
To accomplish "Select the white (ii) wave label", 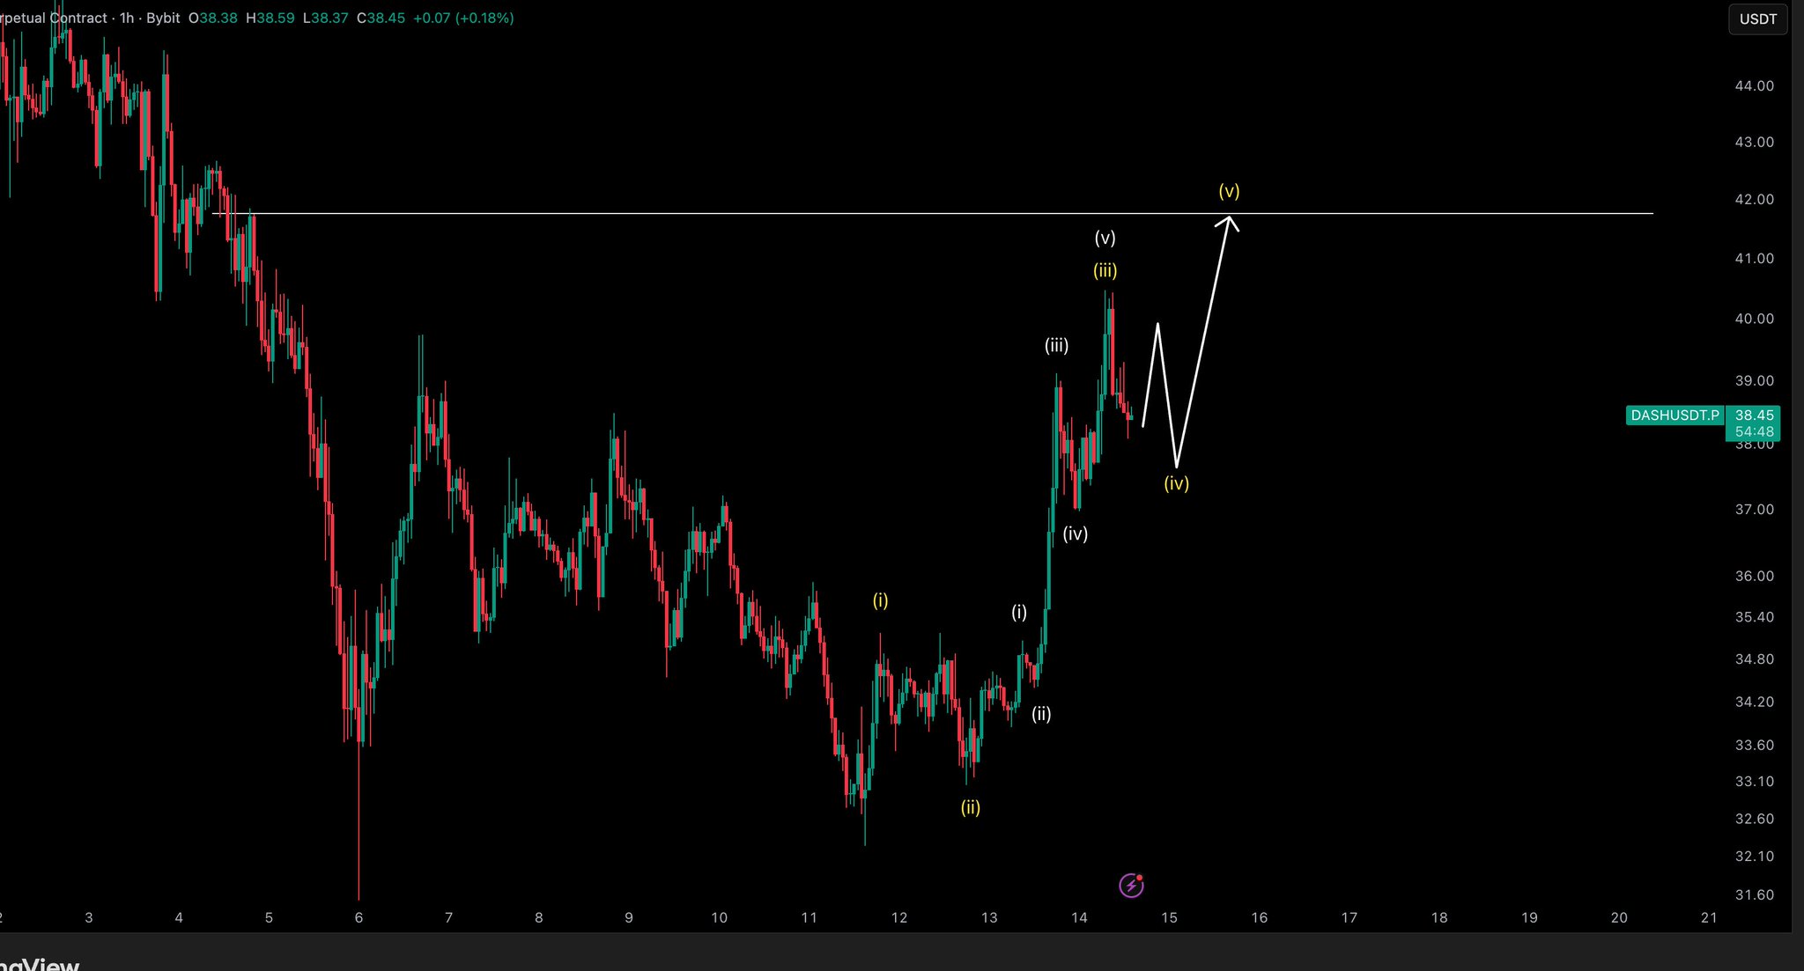I will pos(1041,714).
